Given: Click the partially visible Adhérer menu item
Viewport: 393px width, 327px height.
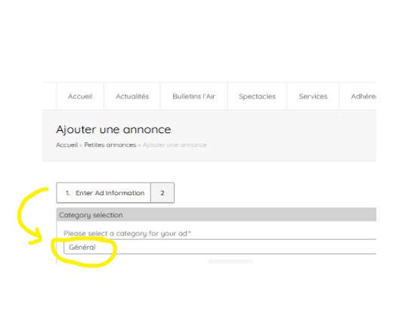Looking at the screenshot, I should click(x=364, y=96).
